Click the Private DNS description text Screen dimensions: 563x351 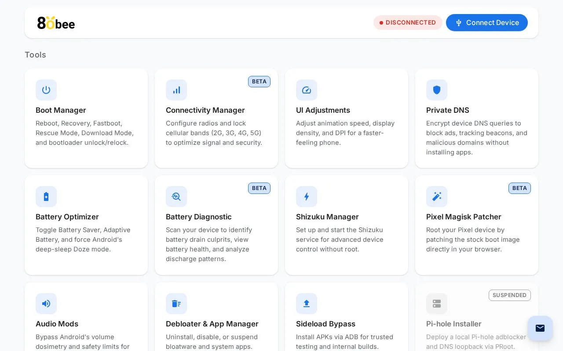point(477,138)
